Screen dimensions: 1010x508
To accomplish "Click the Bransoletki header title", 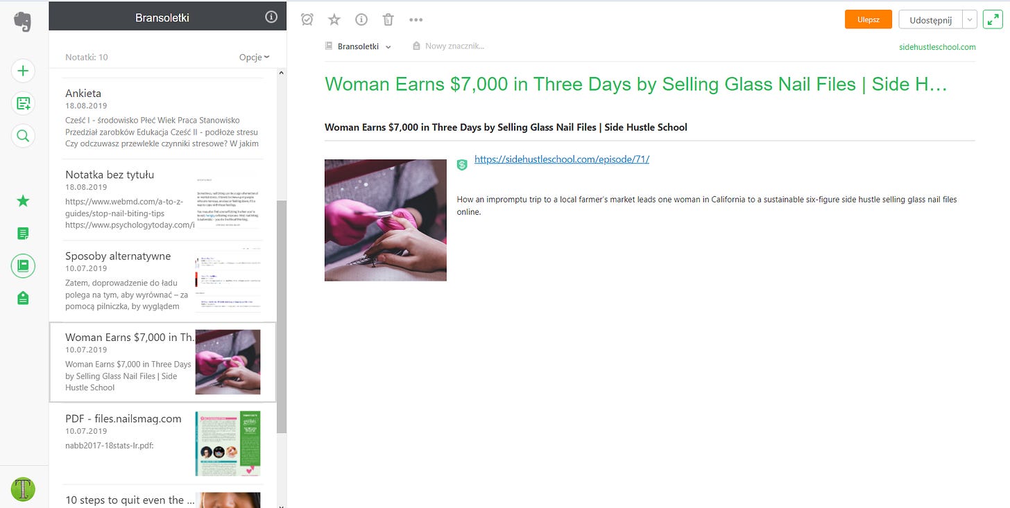I will coord(162,18).
